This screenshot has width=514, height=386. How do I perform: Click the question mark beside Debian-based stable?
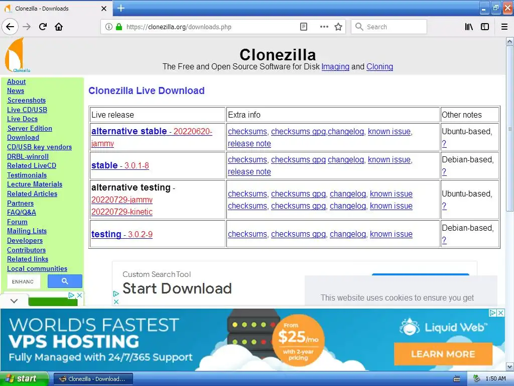pos(444,172)
